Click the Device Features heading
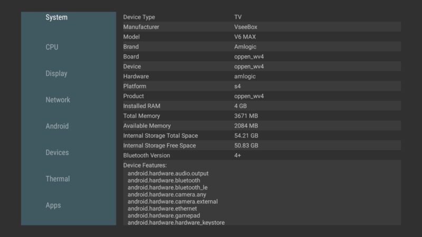 (x=145, y=165)
